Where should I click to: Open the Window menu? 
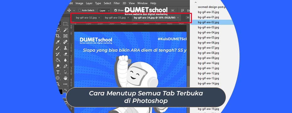point(143,3)
